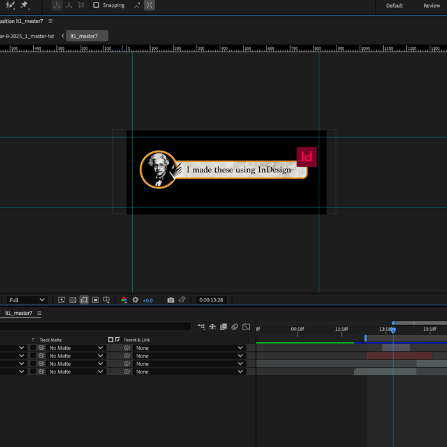
Task: Open the No Matte dropdown, first layer
Action: tap(76, 348)
